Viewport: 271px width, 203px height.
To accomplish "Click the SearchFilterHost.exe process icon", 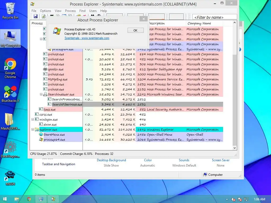I will (49, 104).
